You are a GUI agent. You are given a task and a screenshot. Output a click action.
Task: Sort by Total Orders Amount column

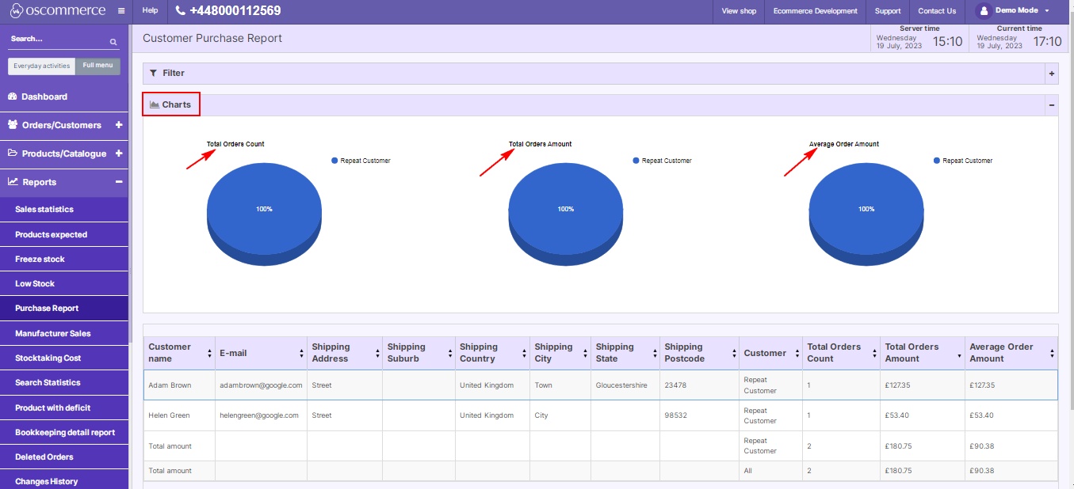[922, 353]
